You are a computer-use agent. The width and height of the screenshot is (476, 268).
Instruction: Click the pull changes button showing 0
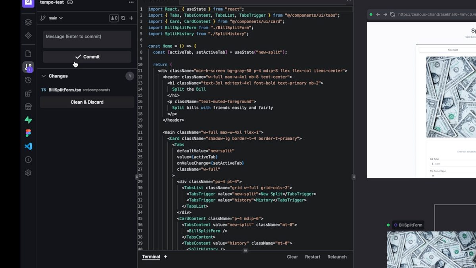click(x=114, y=18)
